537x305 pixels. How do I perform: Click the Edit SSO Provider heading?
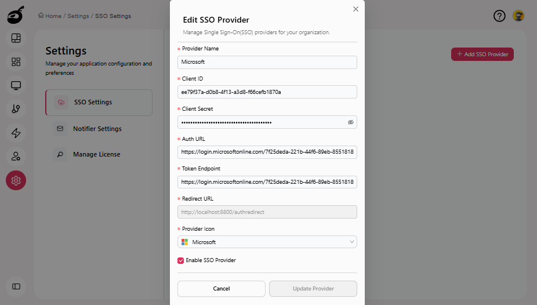coord(216,20)
